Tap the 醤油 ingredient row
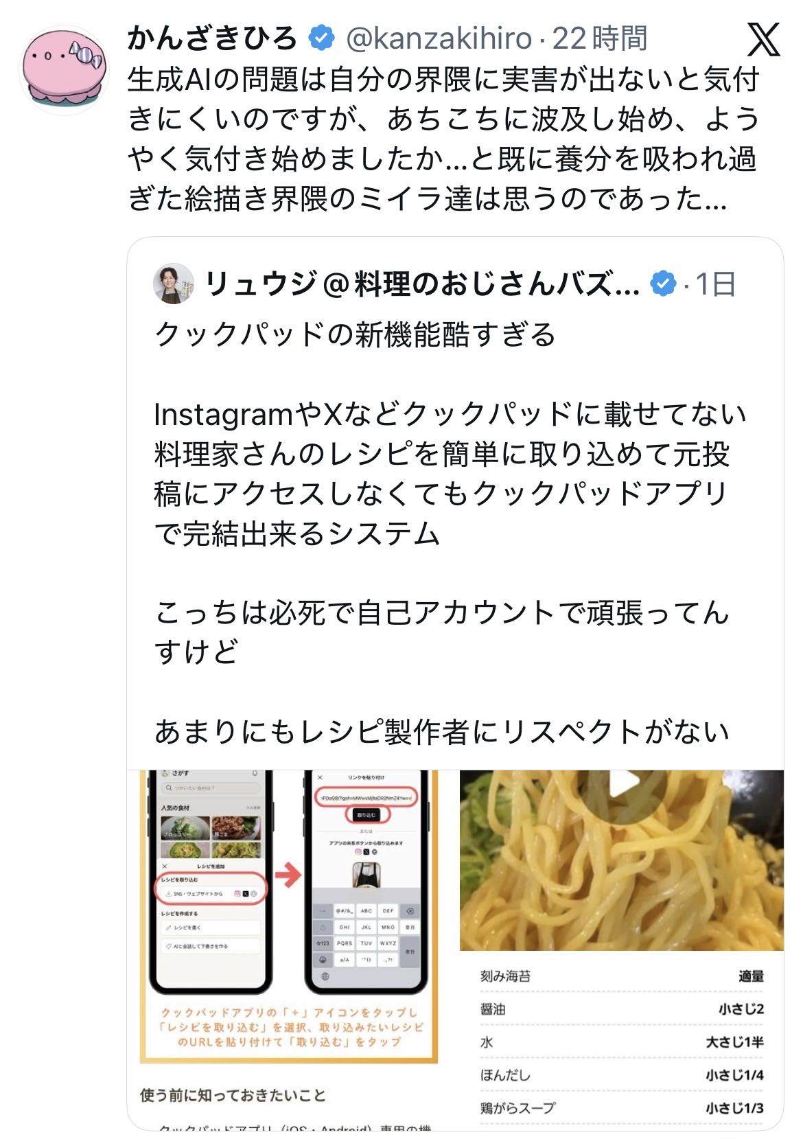The image size is (803, 1139). 622,1009
